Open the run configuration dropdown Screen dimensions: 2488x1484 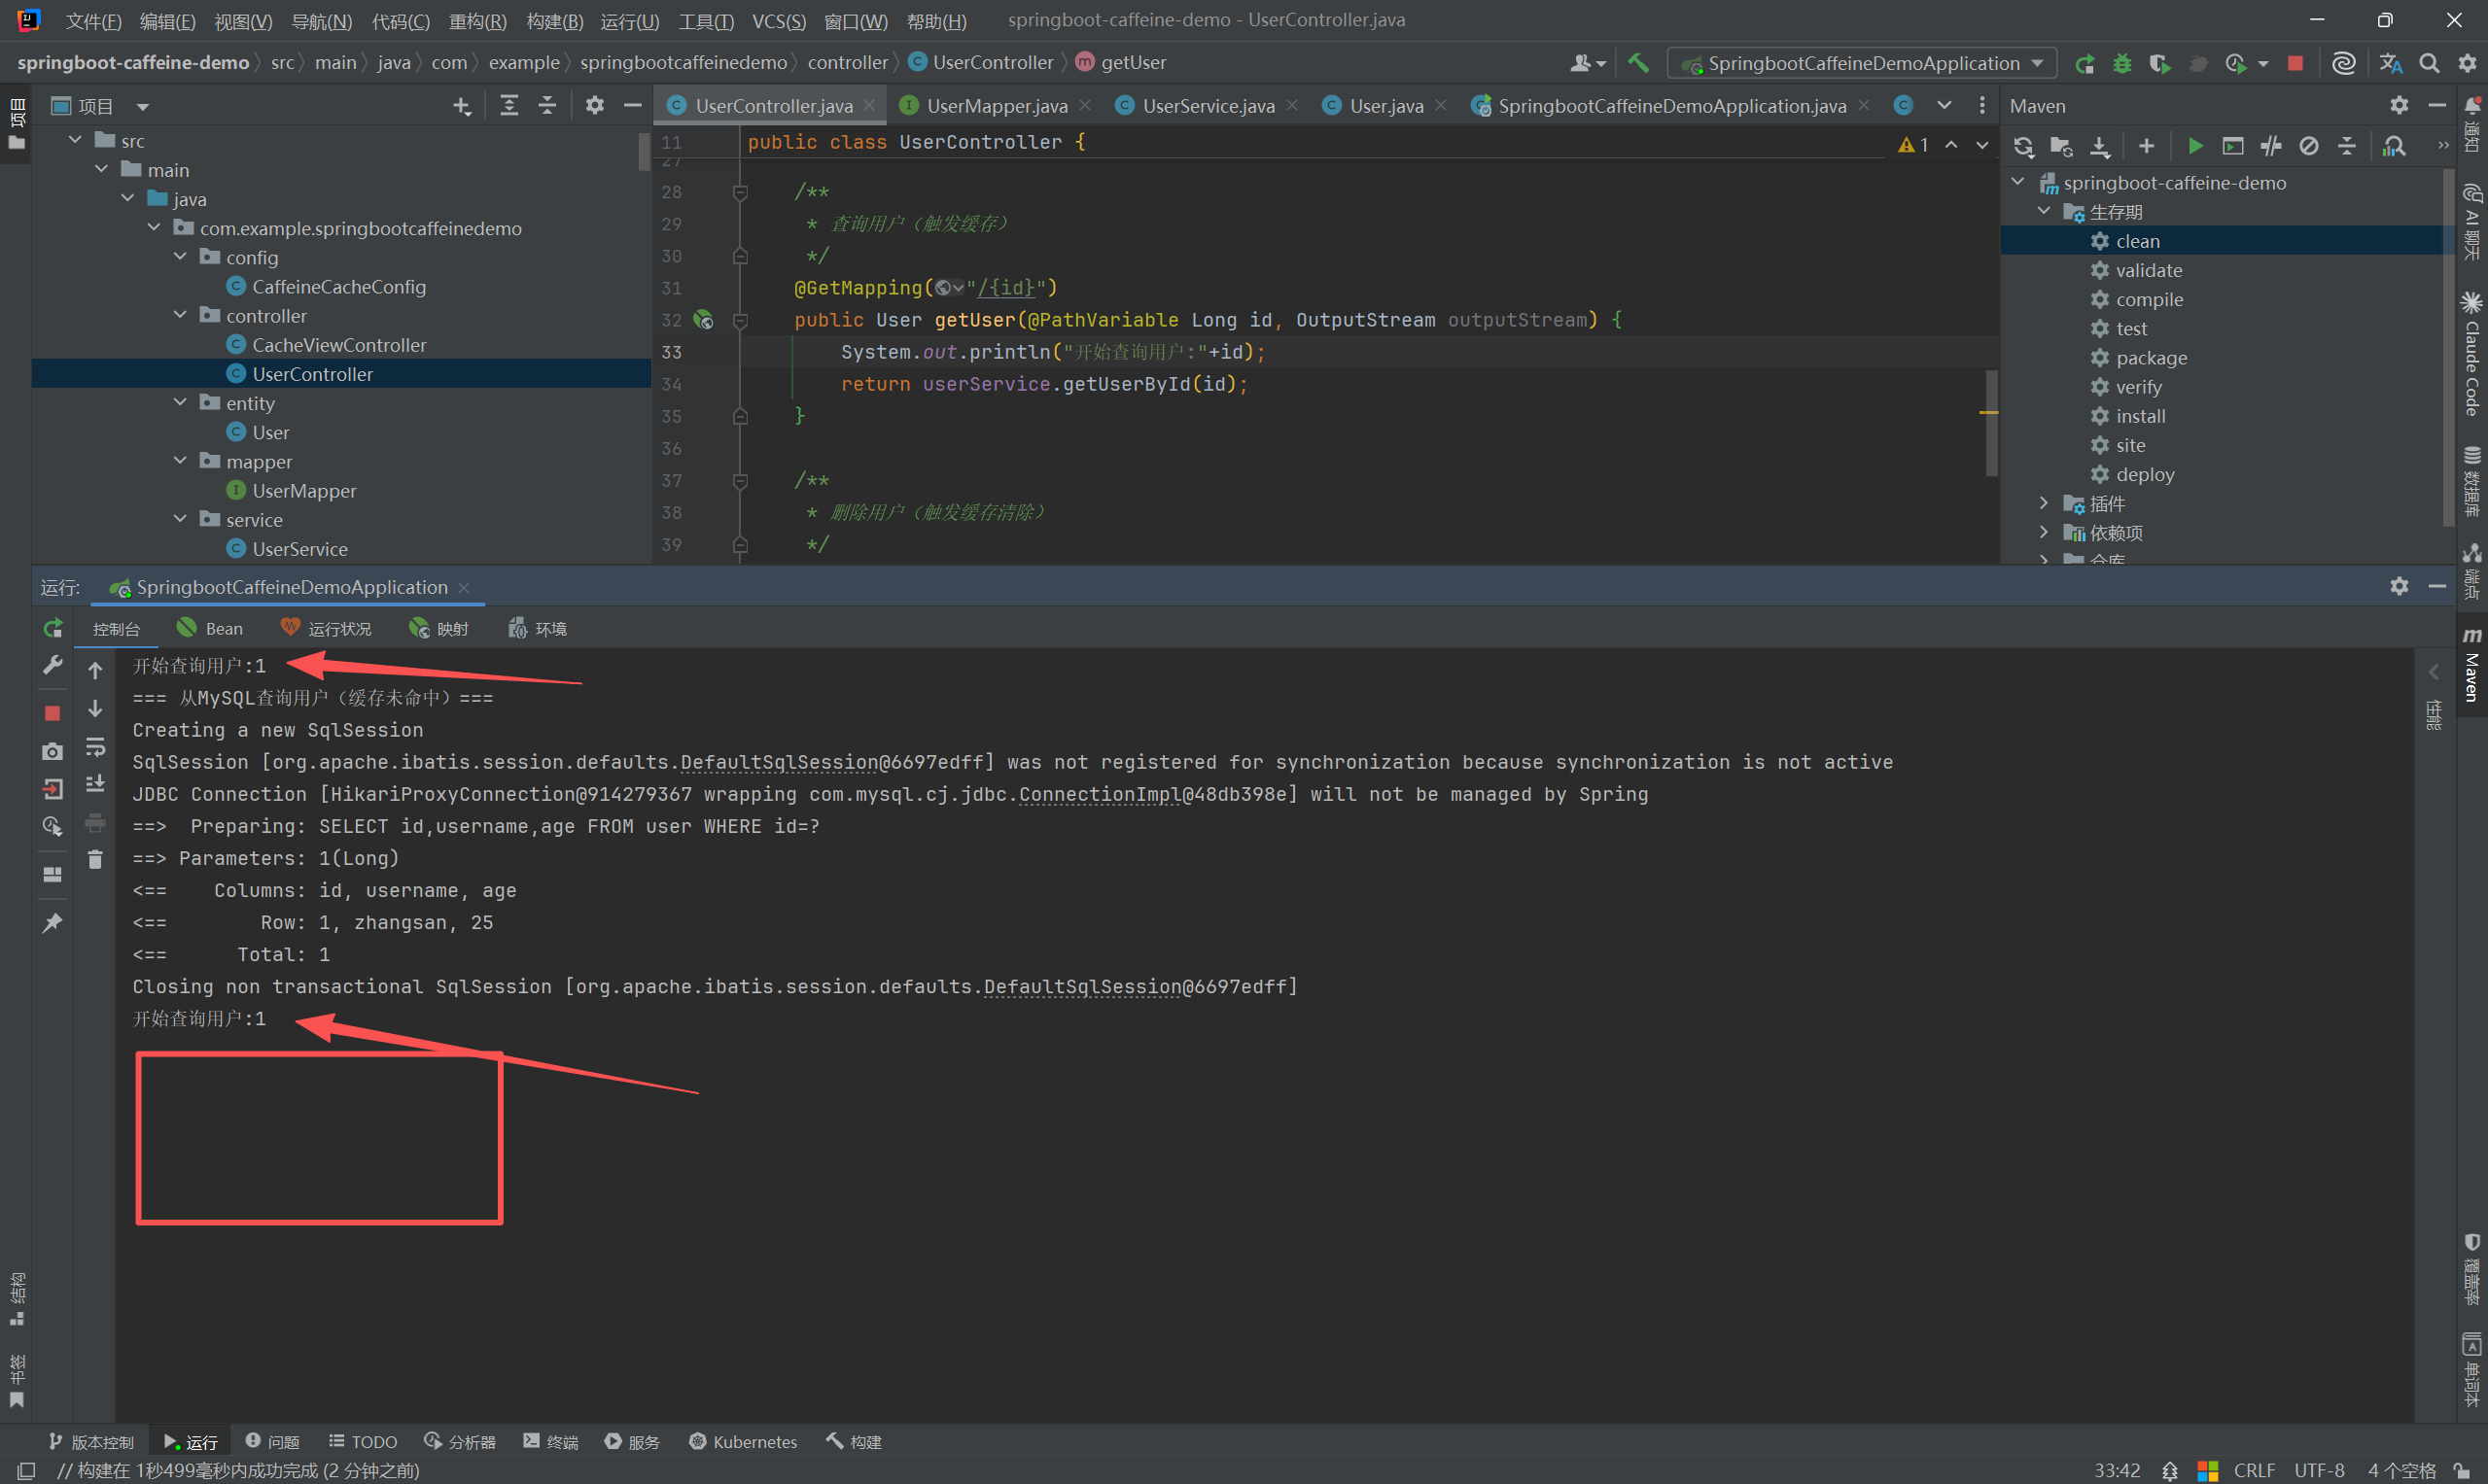click(1862, 64)
